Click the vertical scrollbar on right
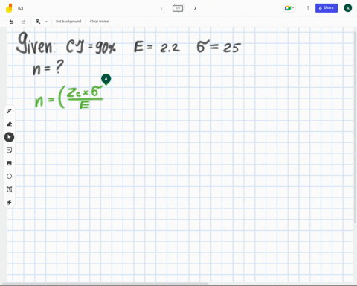The width and height of the screenshot is (357, 286). [356, 127]
